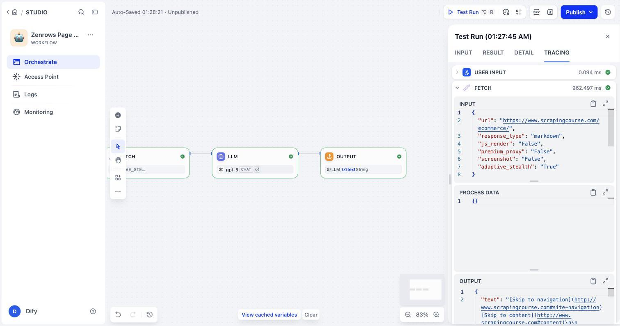Switch to the RESULT tab
620x326 pixels.
tap(493, 52)
